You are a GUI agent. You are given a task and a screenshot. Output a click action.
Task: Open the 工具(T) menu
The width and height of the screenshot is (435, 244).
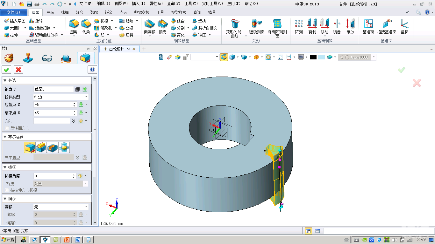[x=191, y=4]
